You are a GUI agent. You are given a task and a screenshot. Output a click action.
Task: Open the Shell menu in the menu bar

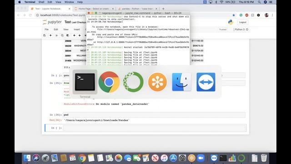pyautogui.click(x=41, y=2)
